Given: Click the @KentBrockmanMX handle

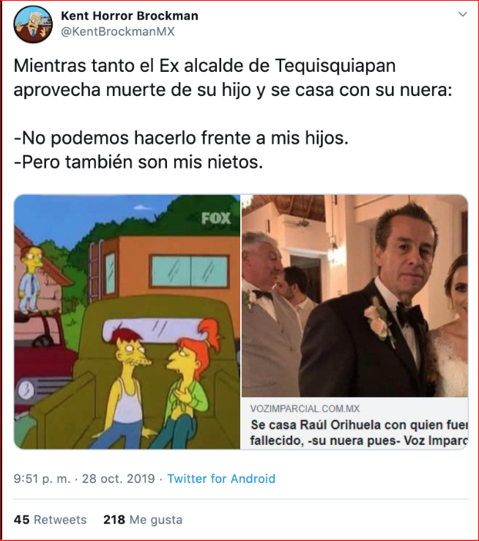Looking at the screenshot, I should point(117,32).
